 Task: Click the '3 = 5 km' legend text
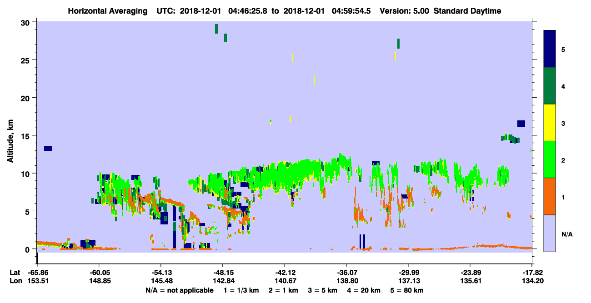[x=323, y=290]
